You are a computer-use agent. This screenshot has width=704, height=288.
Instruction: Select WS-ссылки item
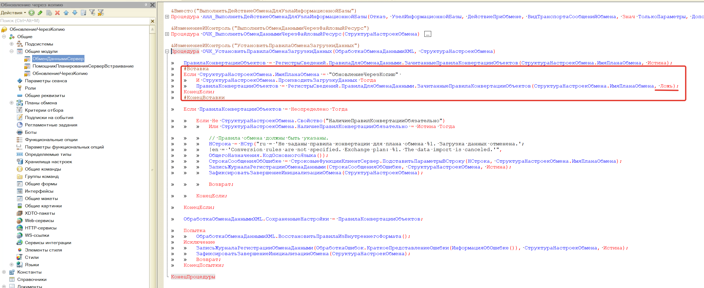37,235
